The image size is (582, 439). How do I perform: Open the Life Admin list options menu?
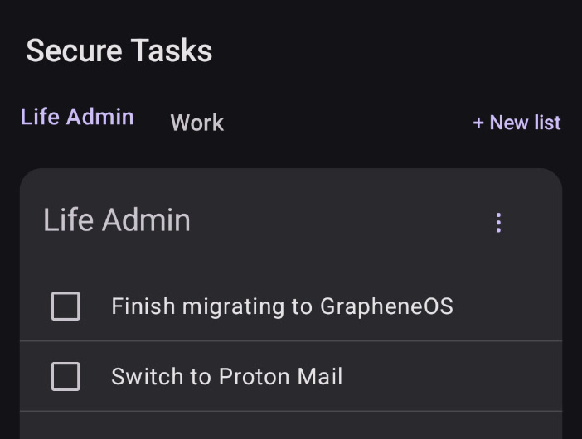click(498, 223)
